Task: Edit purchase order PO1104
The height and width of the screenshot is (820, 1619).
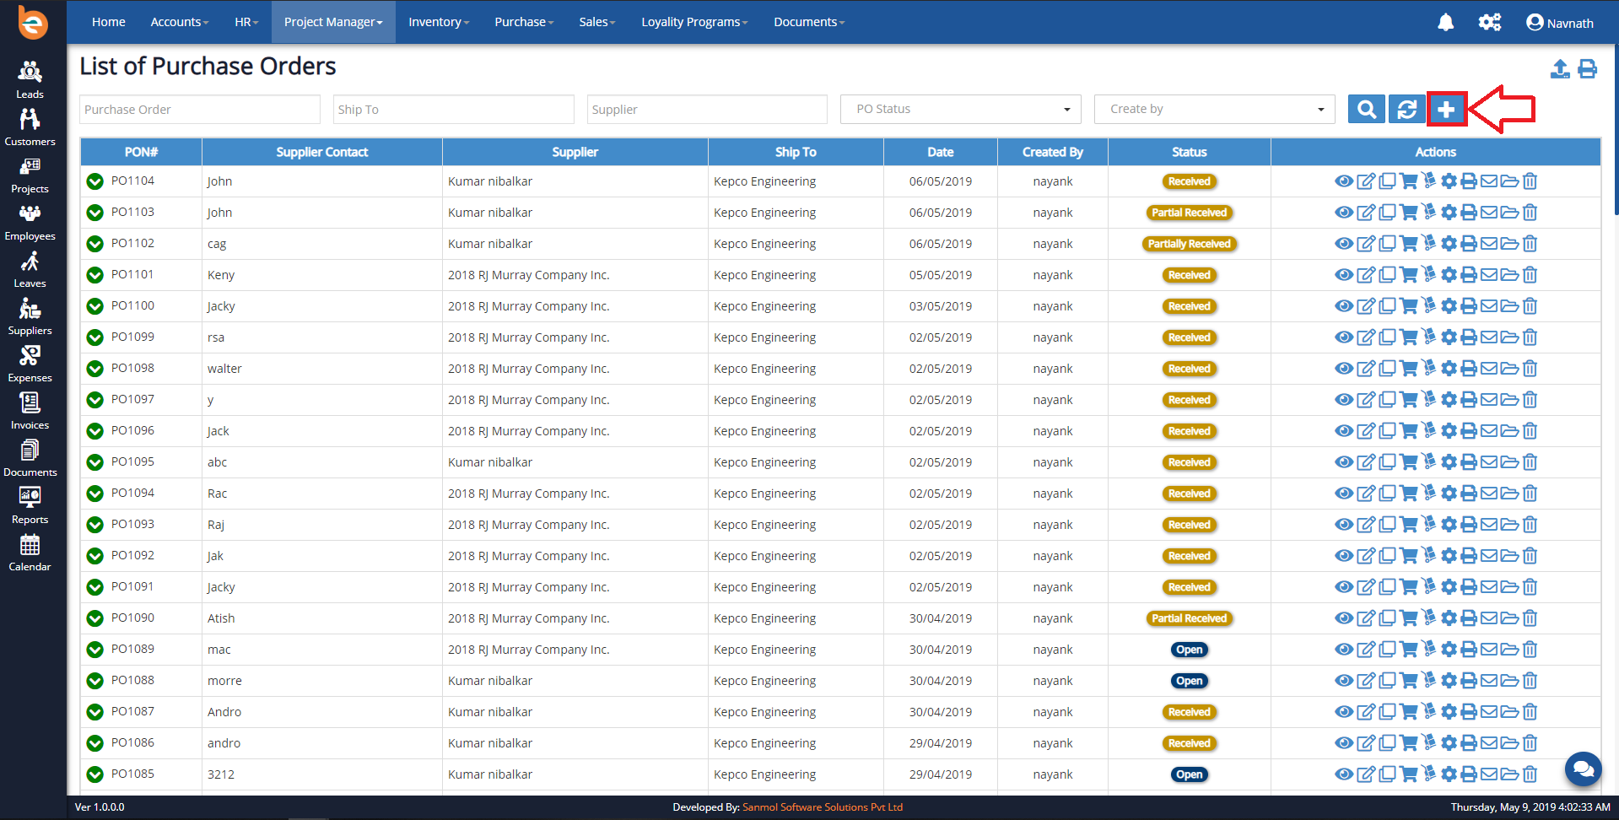Action: point(1366,181)
